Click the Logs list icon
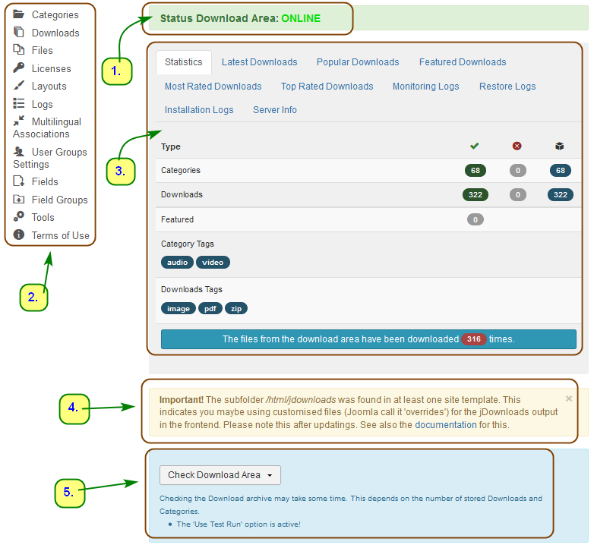594x548 pixels. pos(18,103)
